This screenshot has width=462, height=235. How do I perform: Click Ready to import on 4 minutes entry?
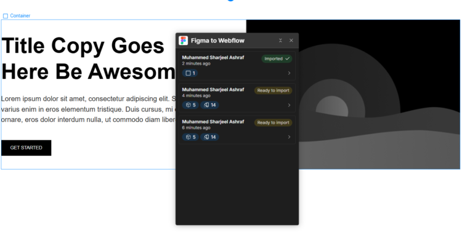click(273, 90)
